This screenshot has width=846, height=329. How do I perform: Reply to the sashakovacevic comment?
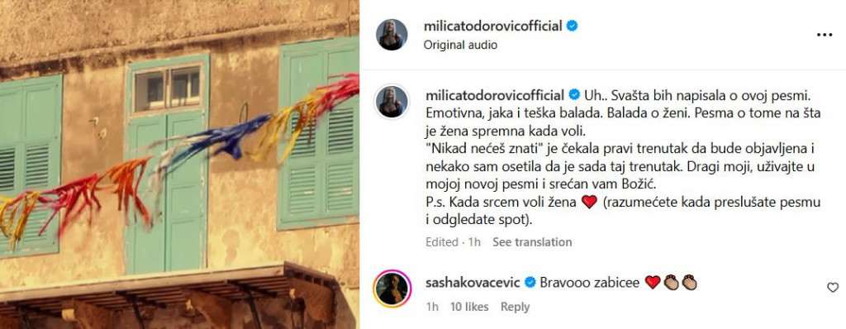coord(515,307)
